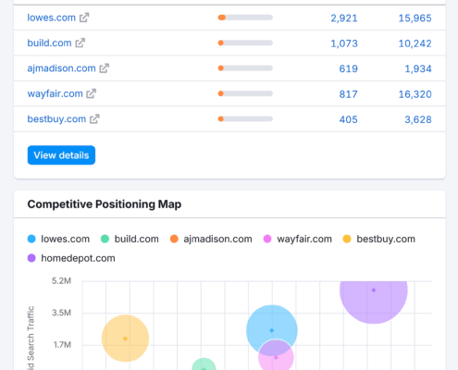Click bestbuy.com competition level bar

pos(245,118)
